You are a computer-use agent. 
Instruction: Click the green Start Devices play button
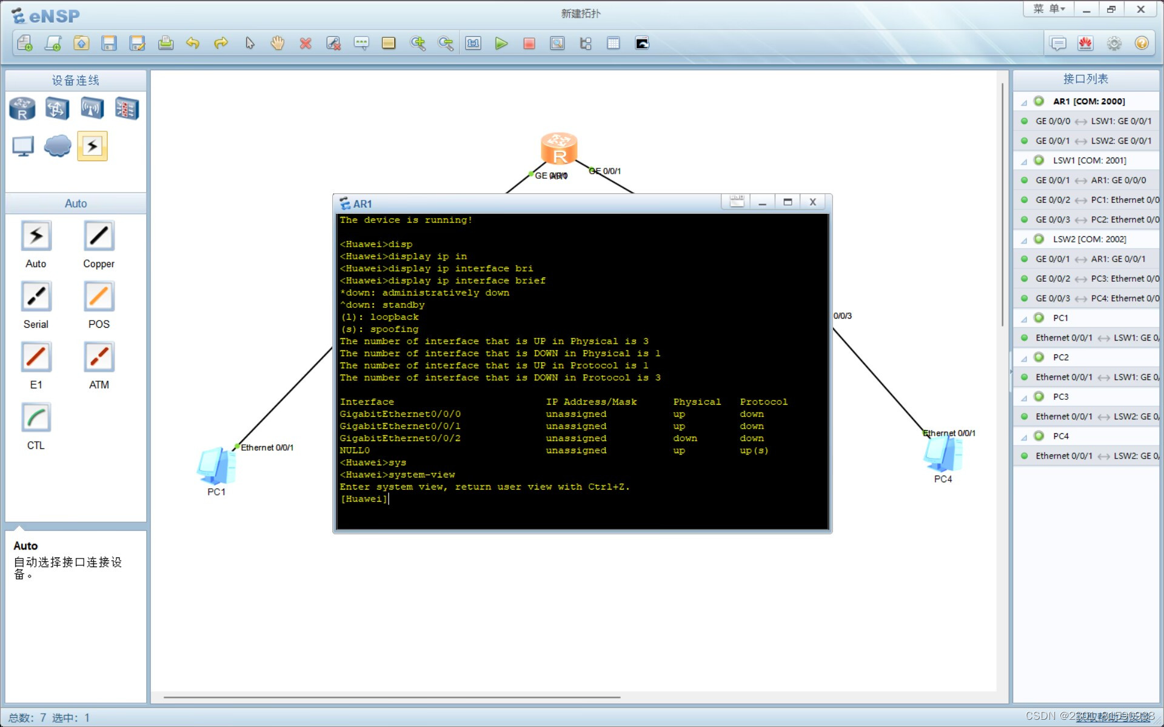[501, 43]
